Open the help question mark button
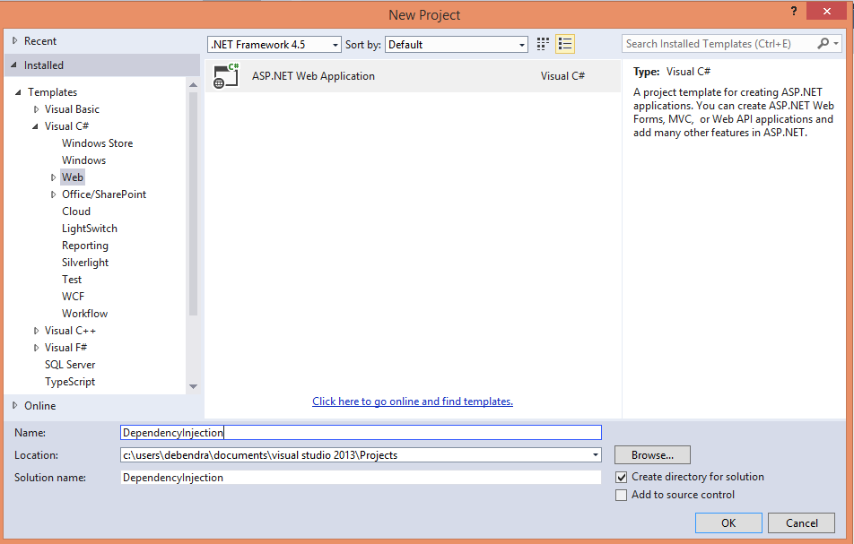 click(x=794, y=11)
